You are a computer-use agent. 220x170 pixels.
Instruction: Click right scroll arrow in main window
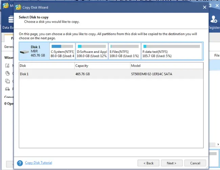218,145
